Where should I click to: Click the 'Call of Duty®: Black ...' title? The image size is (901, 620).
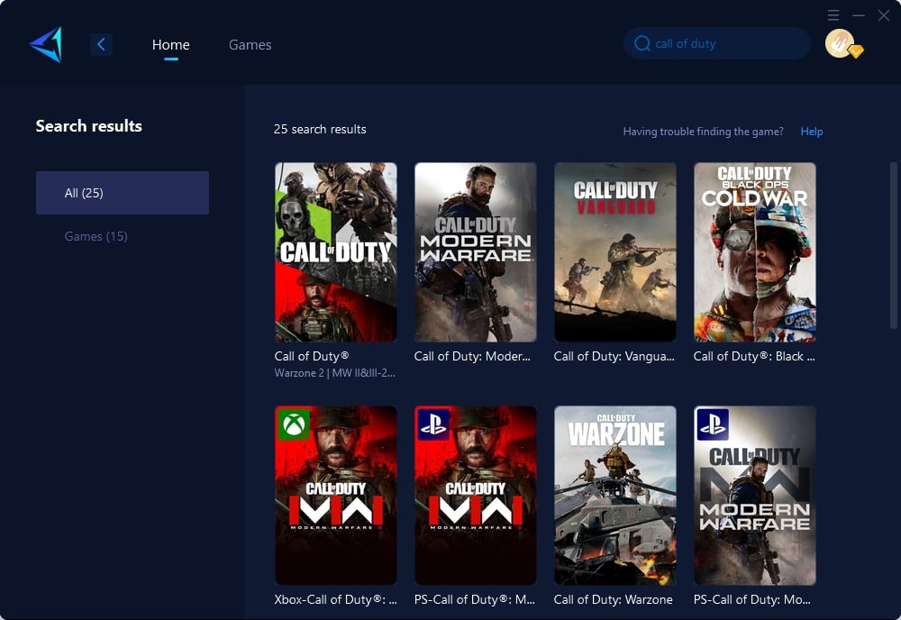click(754, 356)
